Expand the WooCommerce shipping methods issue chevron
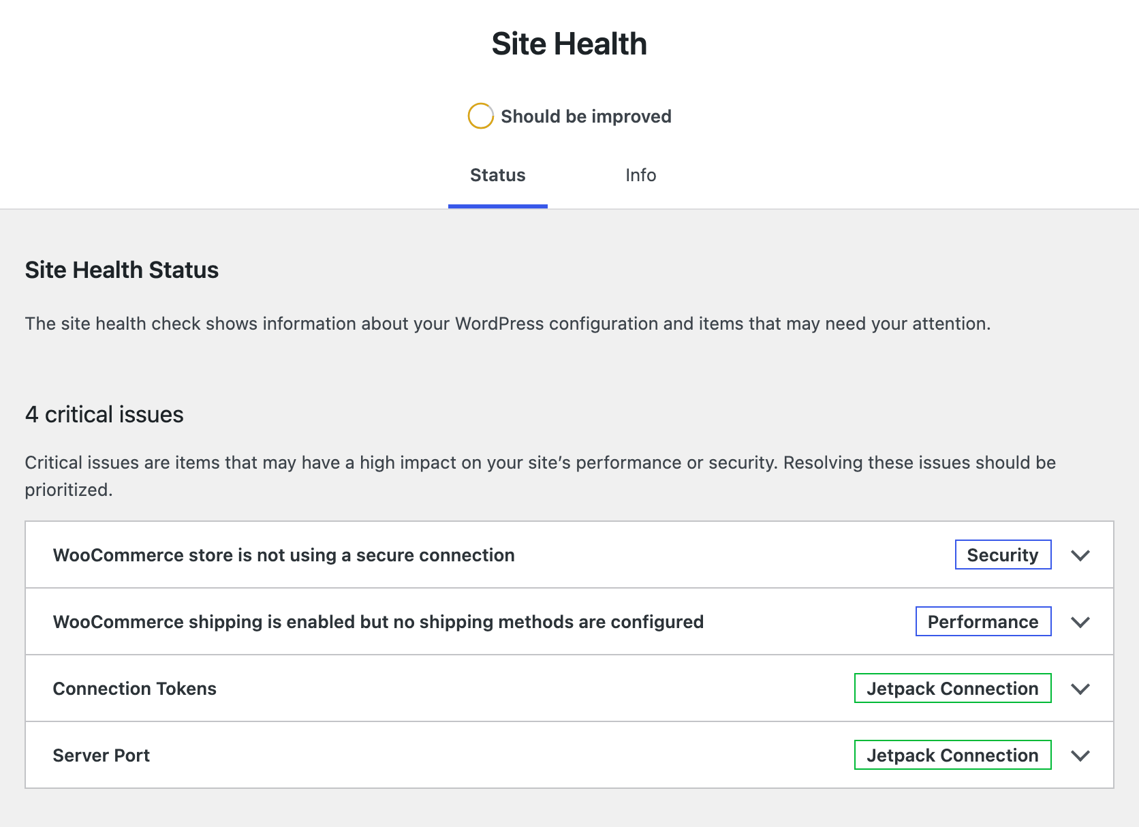Image resolution: width=1139 pixels, height=827 pixels. tap(1080, 622)
